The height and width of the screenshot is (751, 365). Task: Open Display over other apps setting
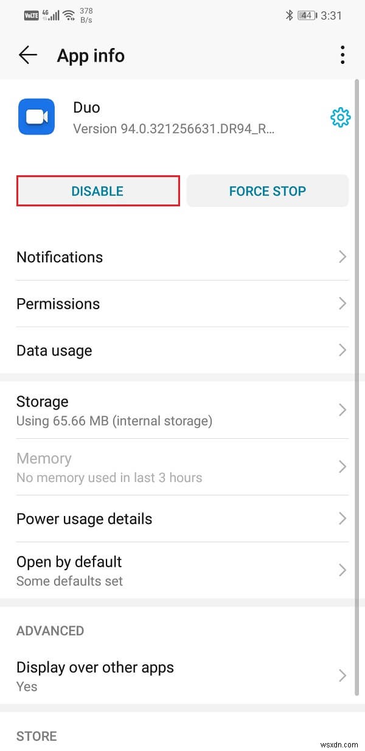point(182,676)
